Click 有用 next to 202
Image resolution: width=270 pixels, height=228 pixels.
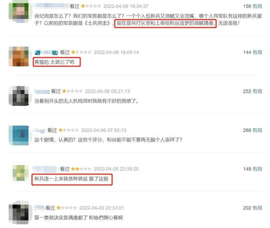(x=257, y=208)
